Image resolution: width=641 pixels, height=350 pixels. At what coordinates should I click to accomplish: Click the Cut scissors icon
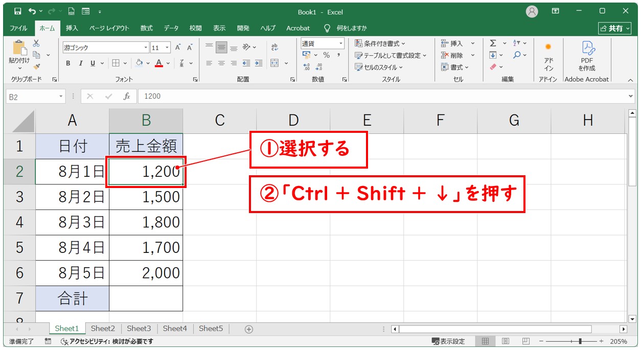tap(36, 43)
